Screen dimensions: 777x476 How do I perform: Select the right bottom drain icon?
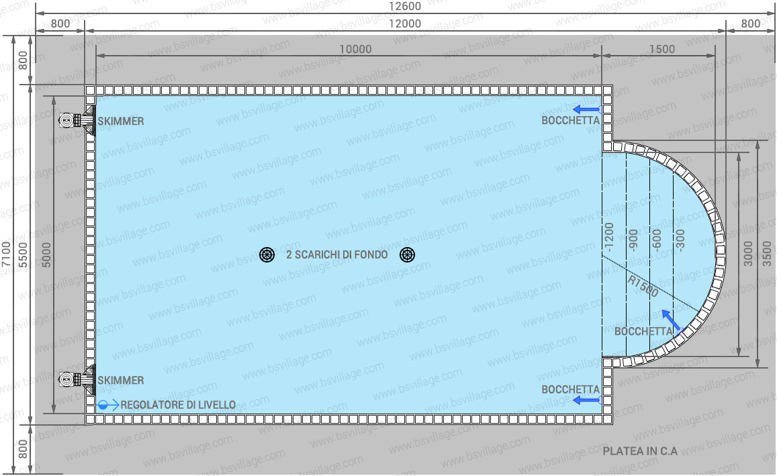[406, 254]
